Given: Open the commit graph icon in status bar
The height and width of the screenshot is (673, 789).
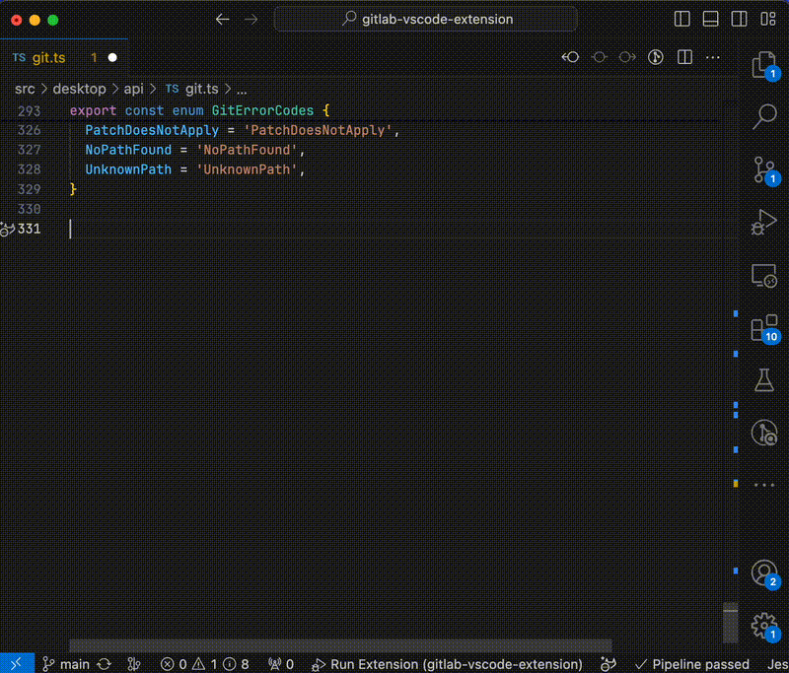Looking at the screenshot, I should (134, 664).
